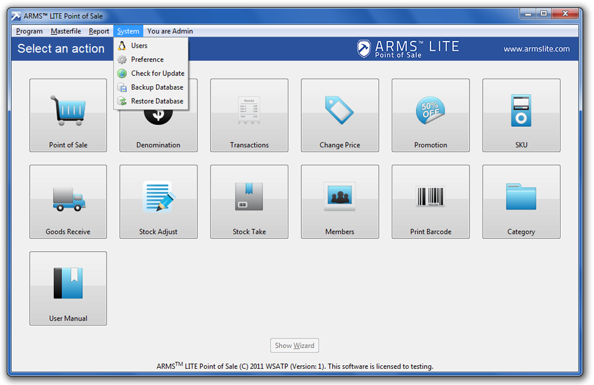The width and height of the screenshot is (594, 385).
Task: Choose Users from the System menu
Action: [151, 45]
